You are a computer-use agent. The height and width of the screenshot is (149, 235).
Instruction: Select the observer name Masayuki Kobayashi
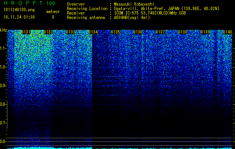(x=134, y=4)
